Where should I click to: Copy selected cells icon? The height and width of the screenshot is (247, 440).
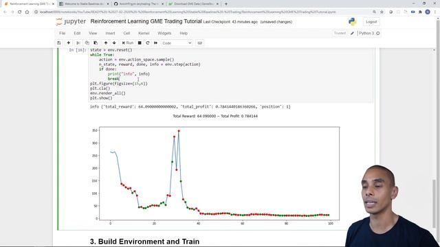(x=87, y=43)
